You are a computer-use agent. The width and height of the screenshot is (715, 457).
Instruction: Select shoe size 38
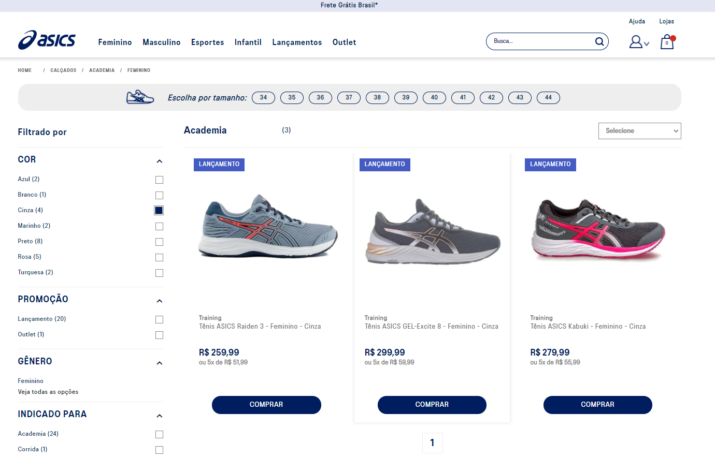coord(377,97)
